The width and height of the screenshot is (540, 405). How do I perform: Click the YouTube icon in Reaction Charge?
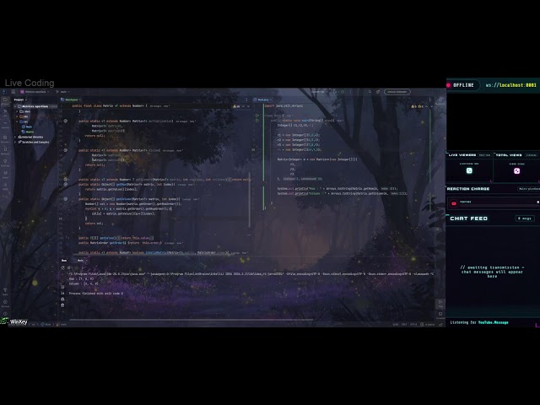click(x=454, y=203)
